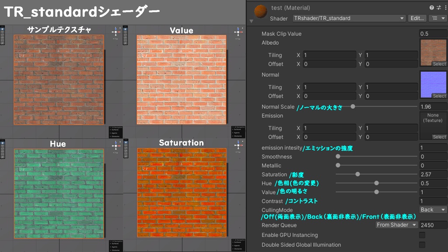This screenshot has width=448, height=252.
Task: Open the material help icon
Action: (432, 7)
